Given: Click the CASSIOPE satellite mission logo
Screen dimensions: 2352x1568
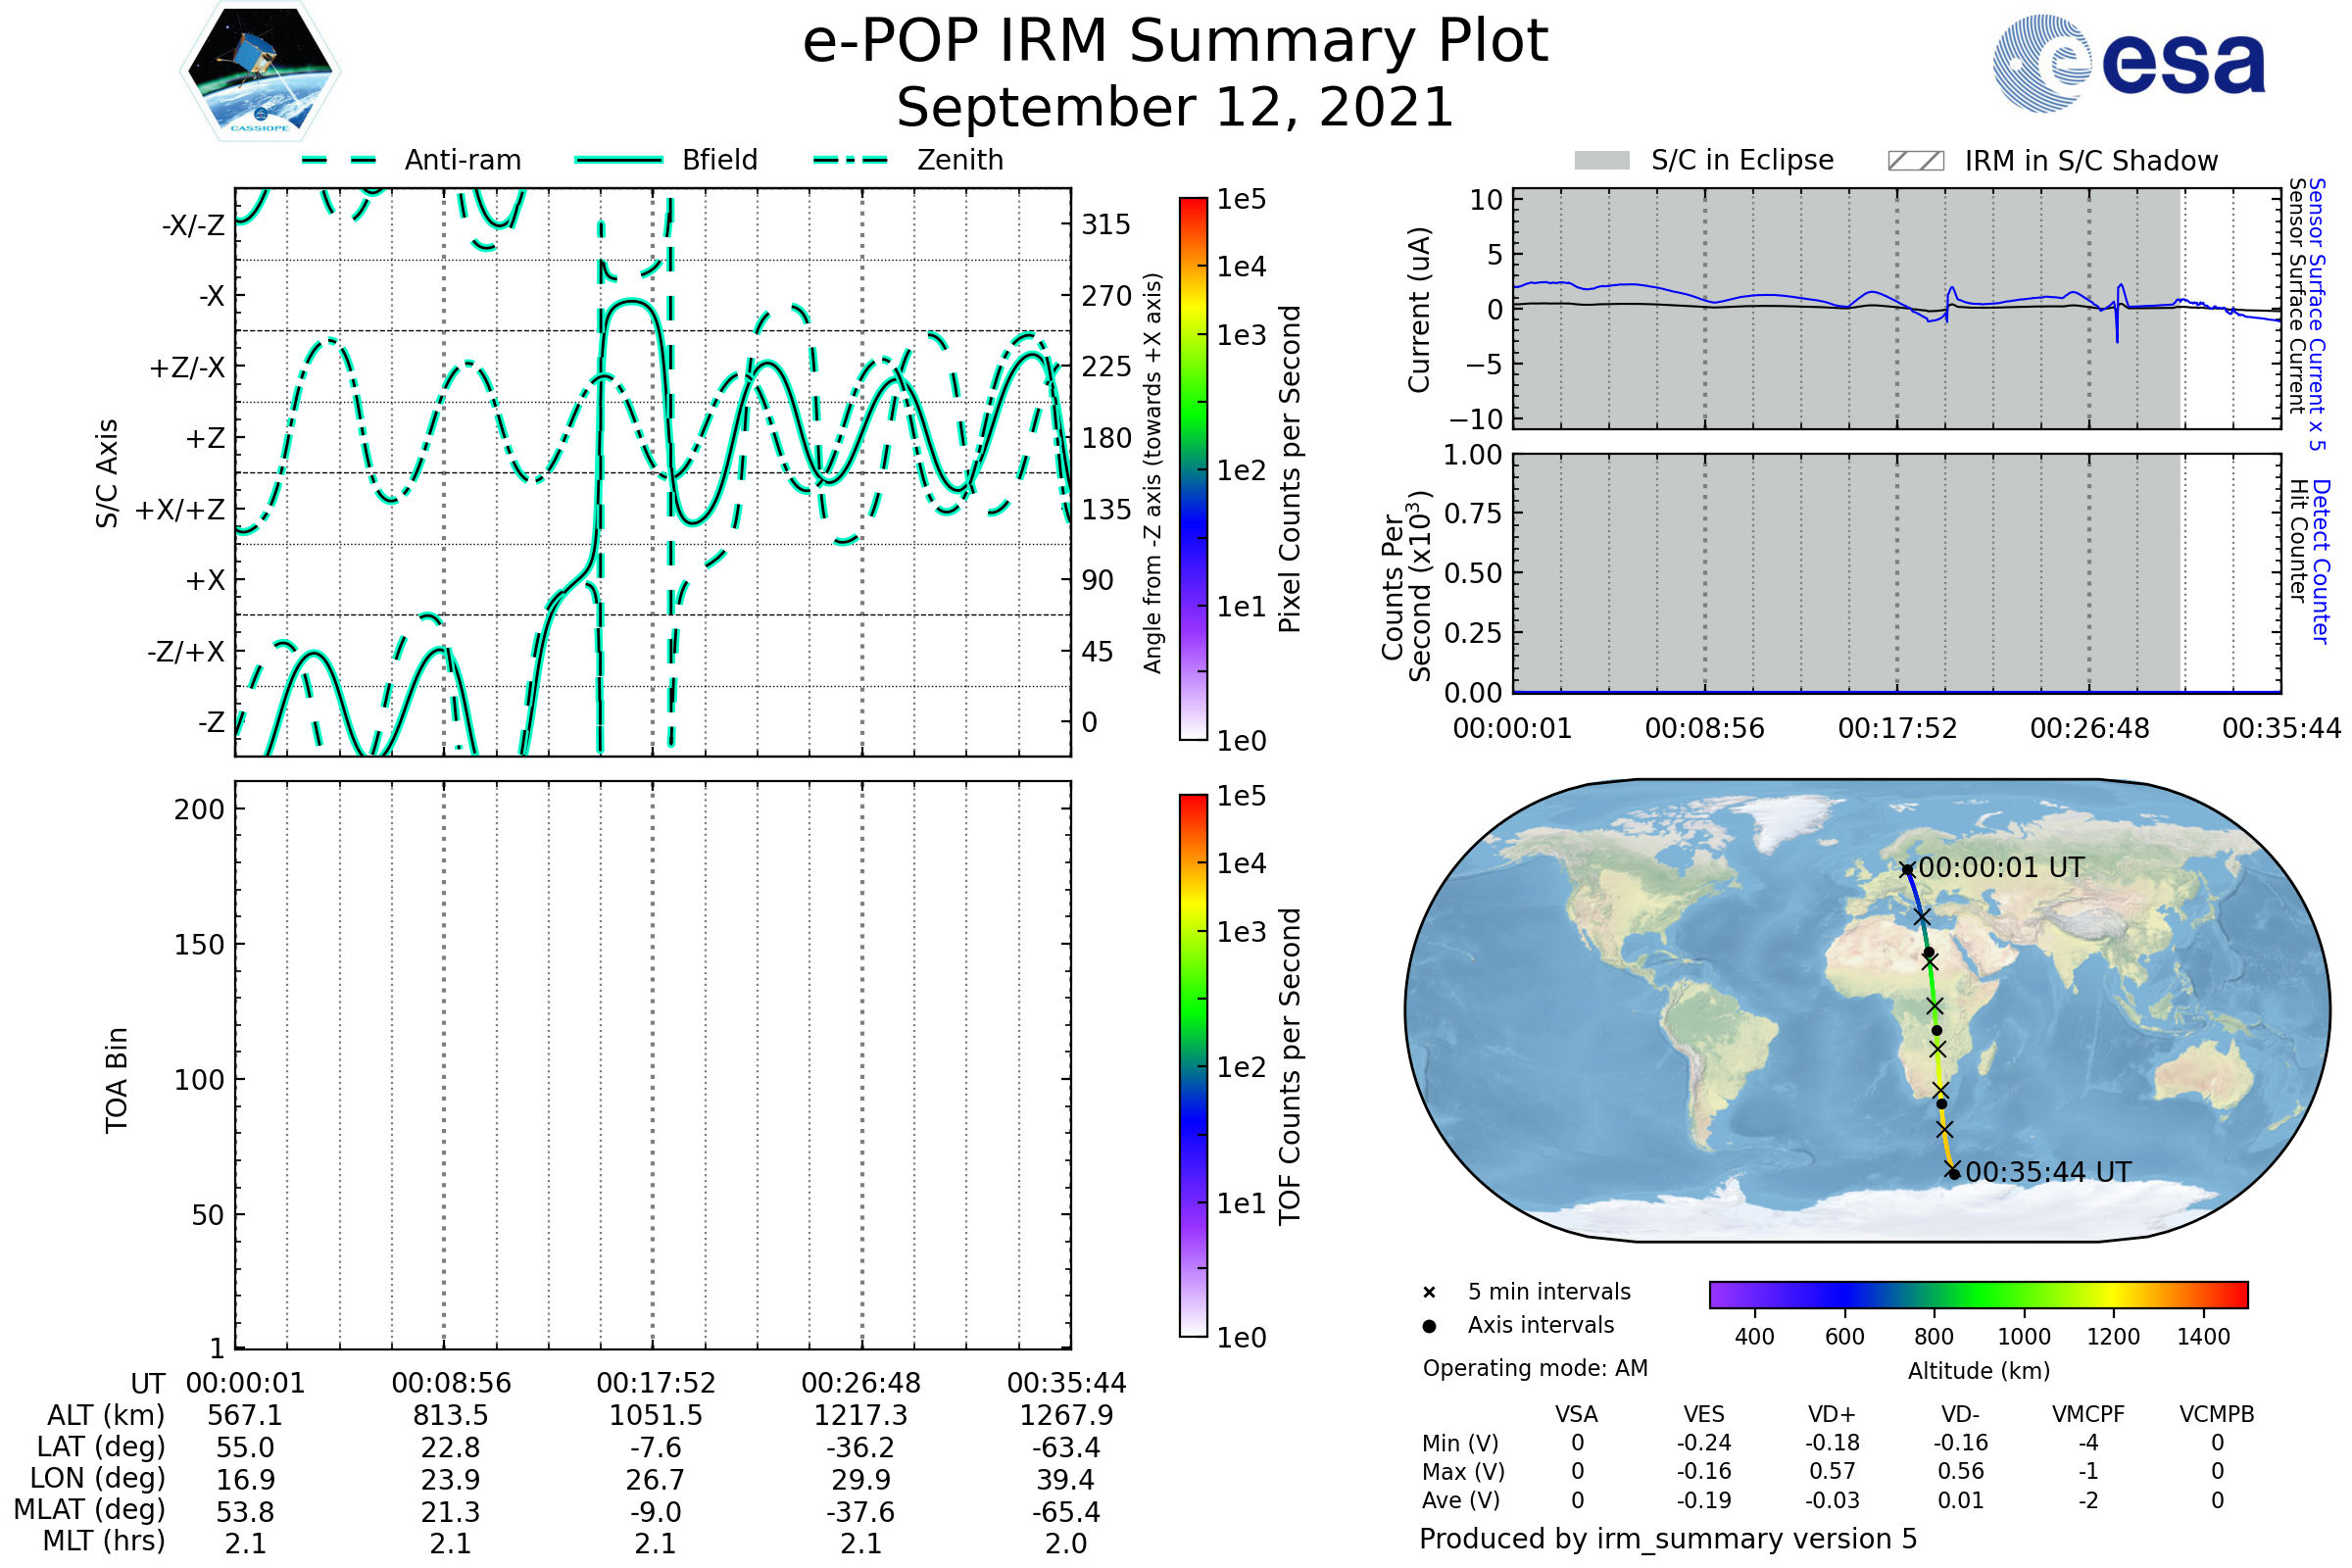Looking at the screenshot, I should 260,72.
